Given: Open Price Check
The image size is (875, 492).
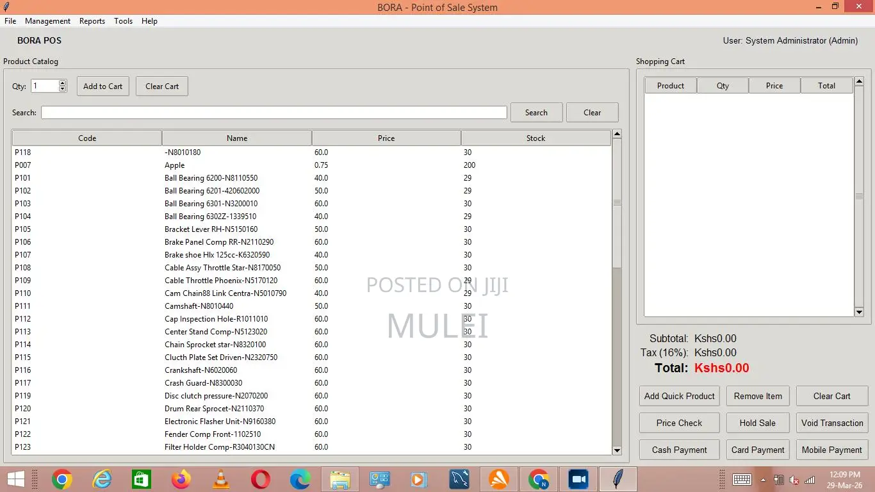Looking at the screenshot, I should (x=679, y=423).
